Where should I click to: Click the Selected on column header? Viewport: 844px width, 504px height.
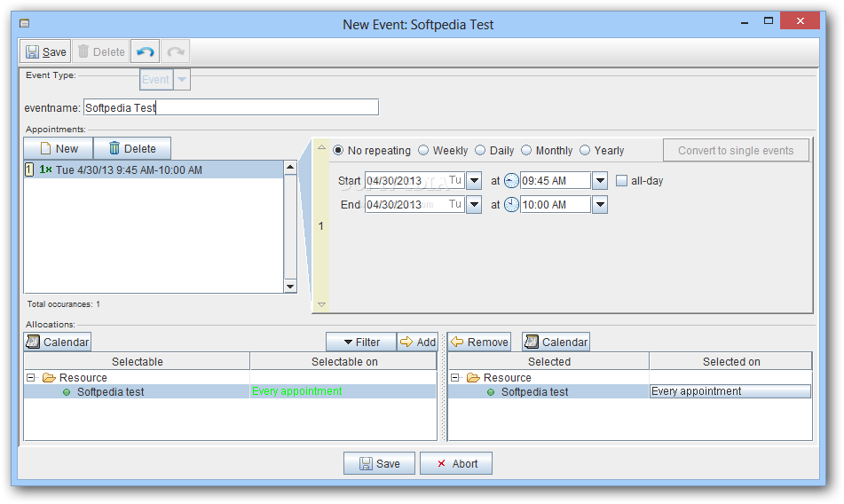pos(731,361)
